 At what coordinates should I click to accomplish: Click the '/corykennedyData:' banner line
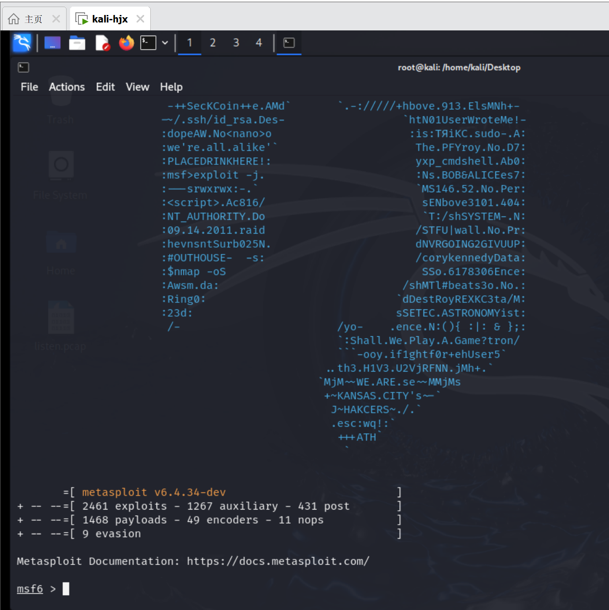(x=471, y=258)
